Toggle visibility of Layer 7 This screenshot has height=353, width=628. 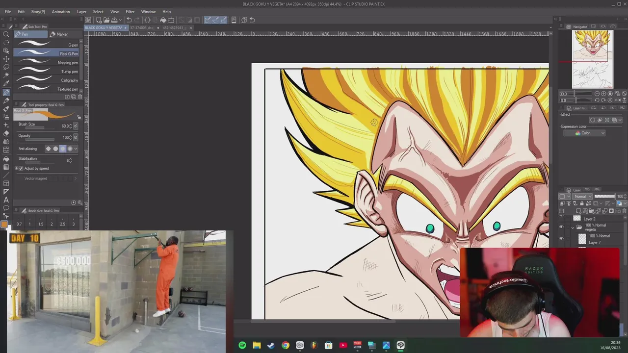click(561, 239)
